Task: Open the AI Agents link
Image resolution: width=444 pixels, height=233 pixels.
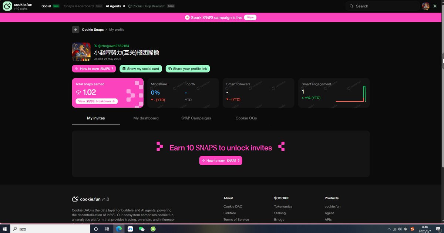Action: [x=115, y=6]
